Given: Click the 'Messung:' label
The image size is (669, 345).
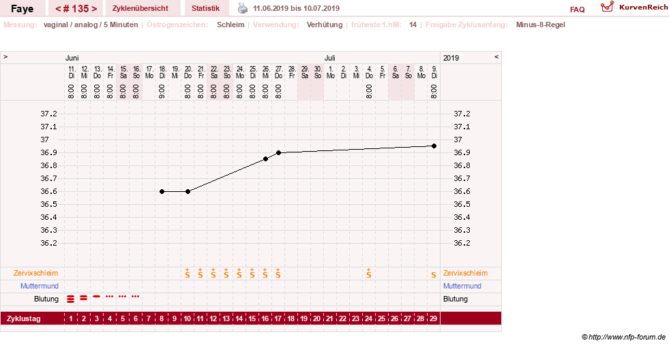Looking at the screenshot, I should pos(20,24).
